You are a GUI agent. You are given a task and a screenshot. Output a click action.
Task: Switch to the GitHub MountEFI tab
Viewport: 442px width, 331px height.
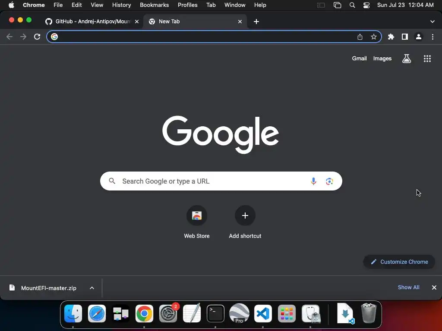[92, 22]
